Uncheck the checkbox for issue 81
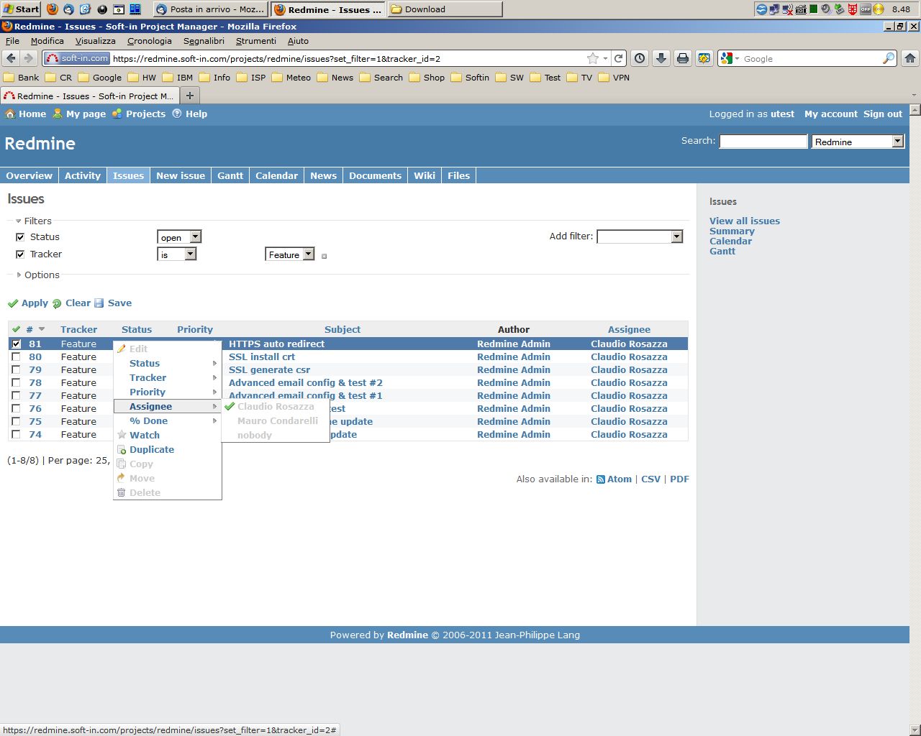Screen dimensions: 921x736 pyautogui.click(x=16, y=344)
